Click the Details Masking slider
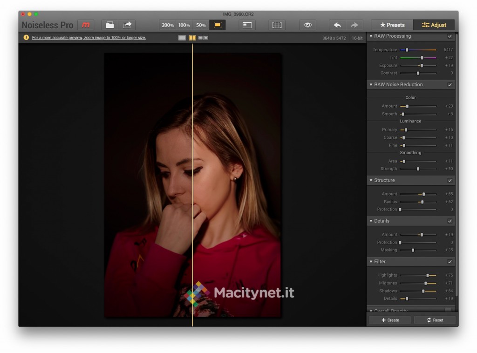Screen dimensions: 477x353 [418, 250]
